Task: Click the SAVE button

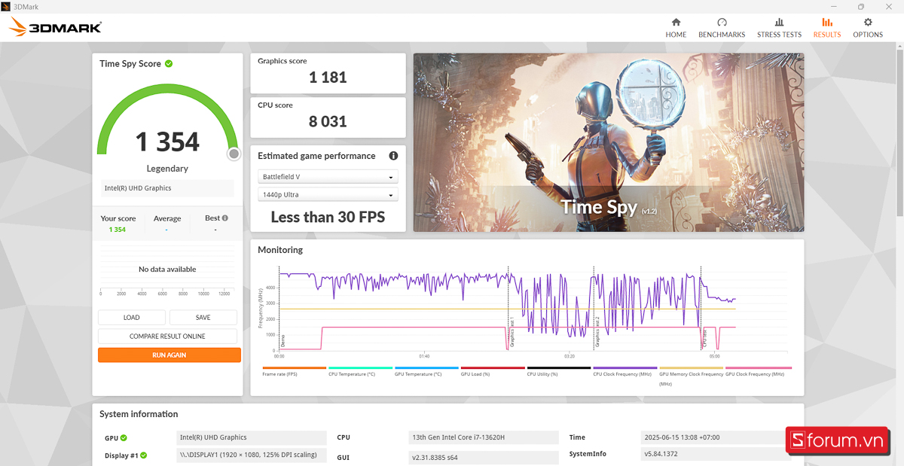Action: tap(203, 318)
